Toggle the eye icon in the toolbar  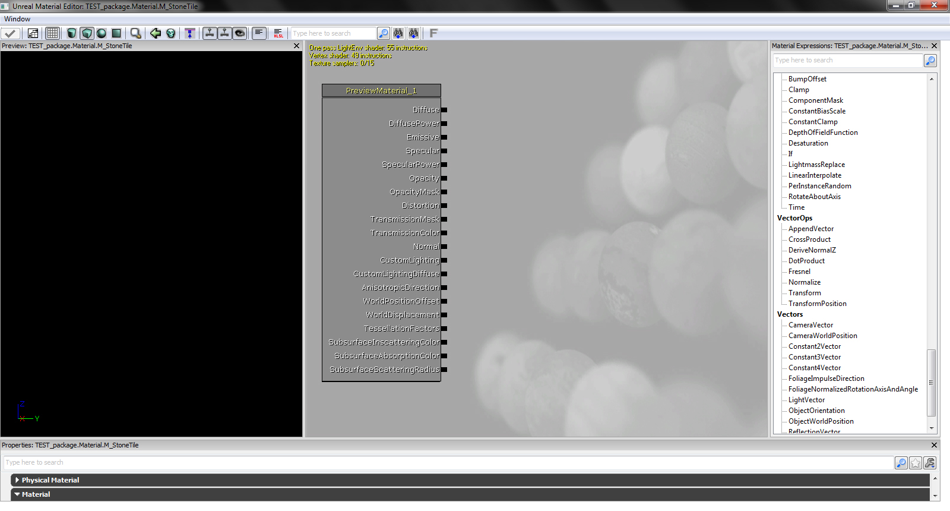tap(240, 33)
